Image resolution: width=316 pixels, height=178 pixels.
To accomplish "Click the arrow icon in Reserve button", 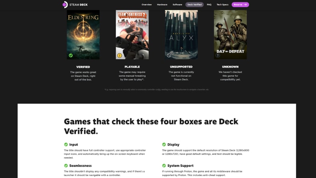I will pyautogui.click(x=245, y=4).
